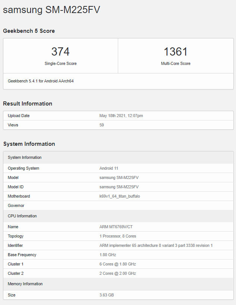Click the Name label in CPU Information
The height and width of the screenshot is (305, 236).
[13, 227]
